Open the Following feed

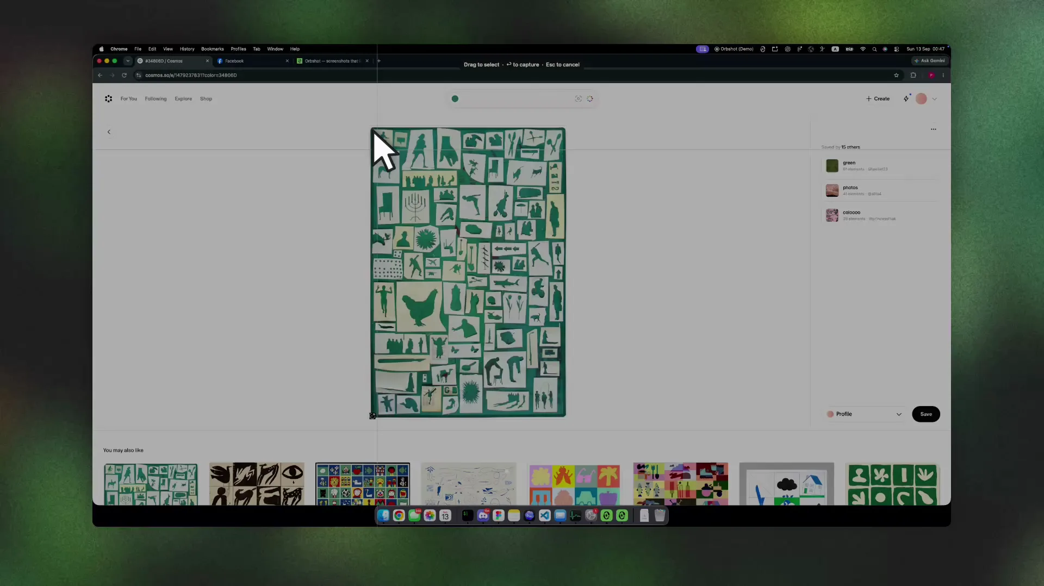156,99
